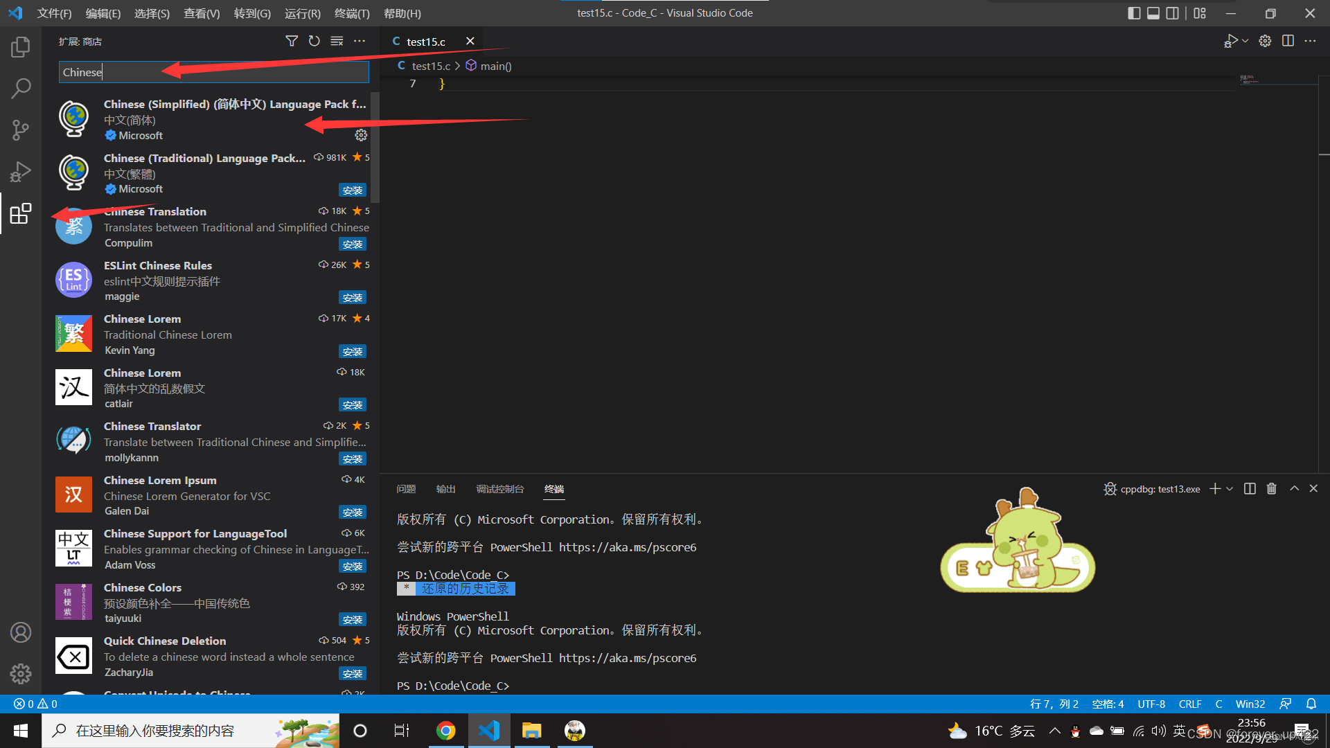Click the extension search box containing Chinese
This screenshot has height=748, width=1330.
213,72
